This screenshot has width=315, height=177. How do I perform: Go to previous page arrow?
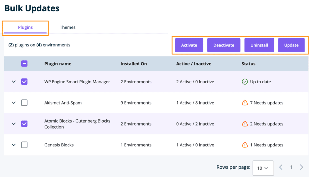pyautogui.click(x=281, y=167)
